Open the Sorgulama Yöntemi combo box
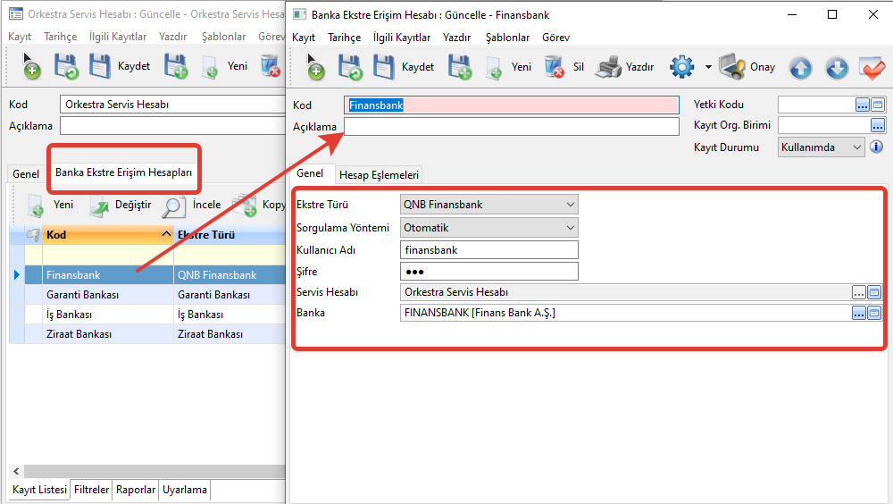This screenshot has height=504, width=893. tap(571, 228)
